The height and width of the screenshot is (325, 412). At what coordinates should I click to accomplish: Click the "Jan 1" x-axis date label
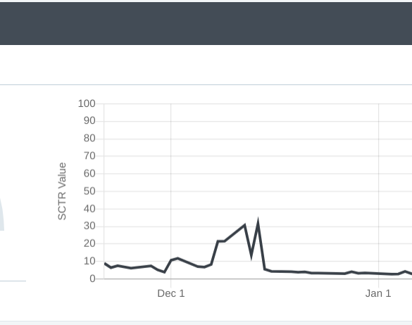378,293
